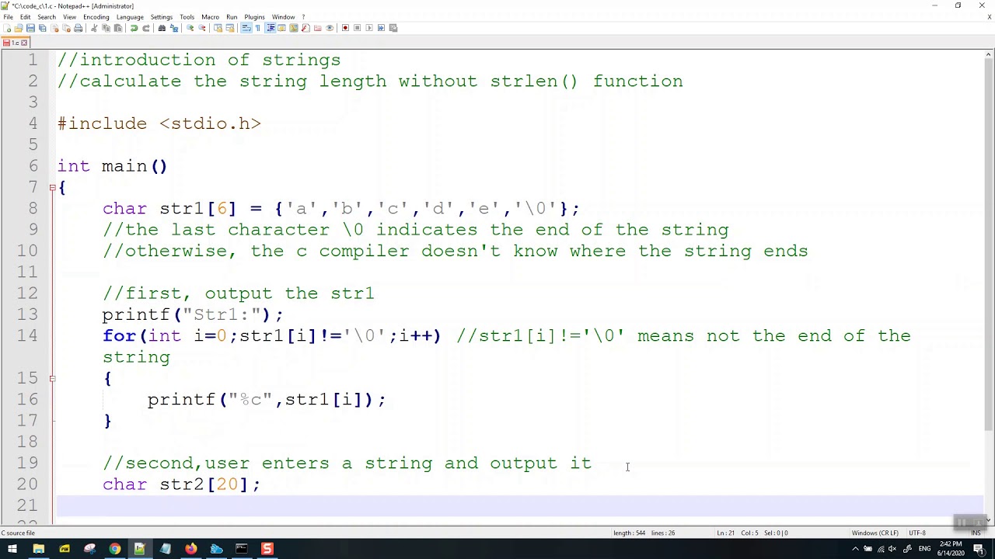Click the Redo toolbar icon
995x559 pixels.
146,28
